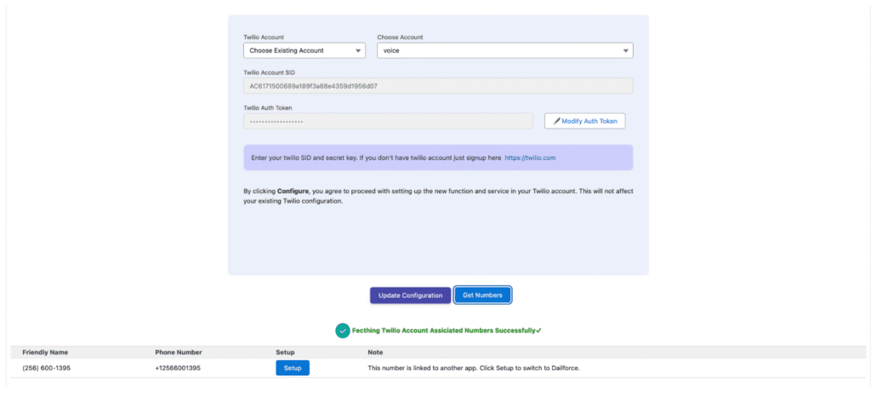Select the Phone Number column header
Viewport: 871px width, 394px height.
point(179,351)
